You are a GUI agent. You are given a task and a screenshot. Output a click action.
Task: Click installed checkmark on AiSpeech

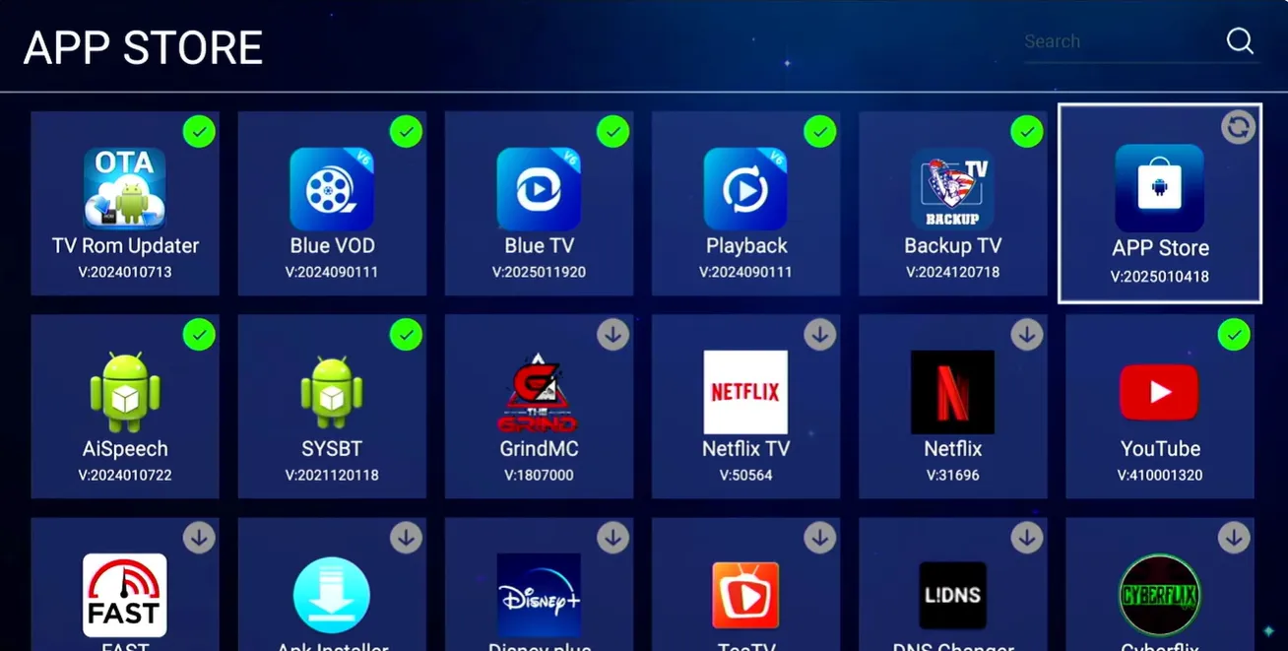click(199, 335)
